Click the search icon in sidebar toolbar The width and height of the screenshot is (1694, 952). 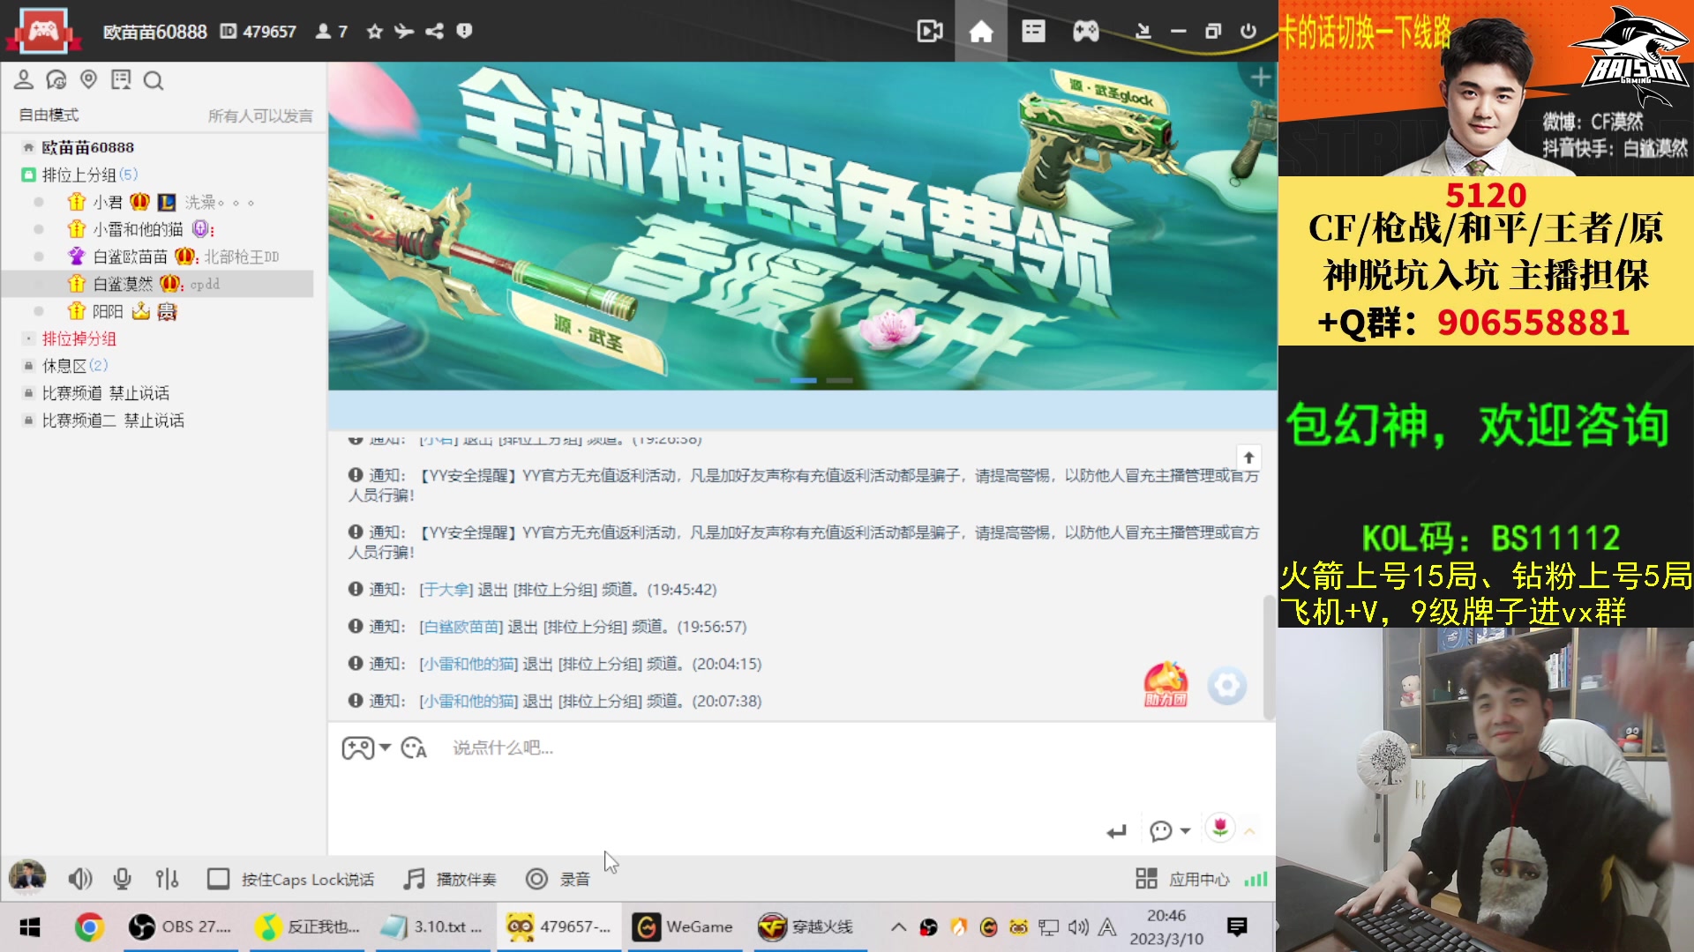[x=154, y=81]
